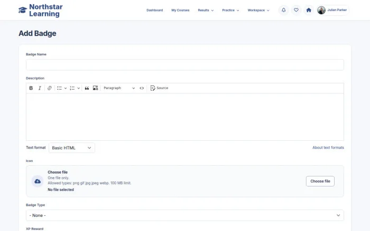The width and height of the screenshot is (370, 231).
Task: Open favorites heart icon
Action: click(296, 10)
